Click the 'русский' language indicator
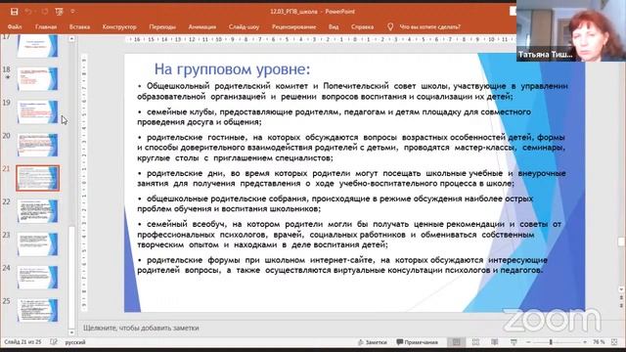This screenshot has width=626, height=352. tap(75, 342)
